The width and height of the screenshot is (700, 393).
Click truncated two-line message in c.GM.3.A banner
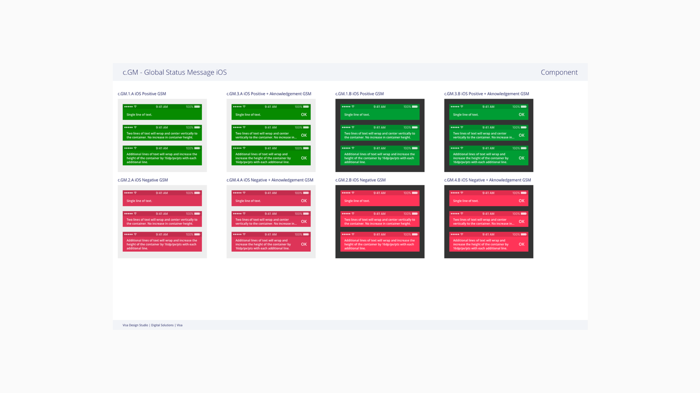tap(266, 135)
